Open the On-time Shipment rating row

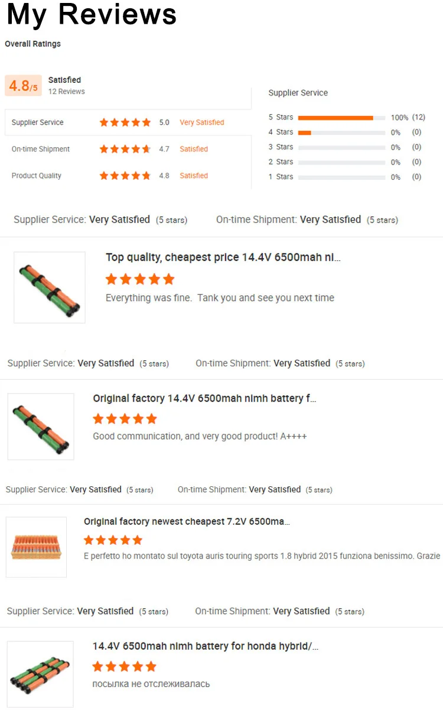tap(128, 149)
